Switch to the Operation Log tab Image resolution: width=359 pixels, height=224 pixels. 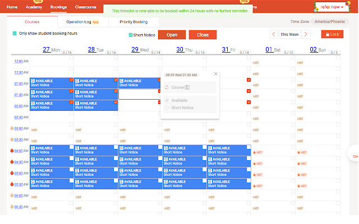pyautogui.click(x=82, y=22)
